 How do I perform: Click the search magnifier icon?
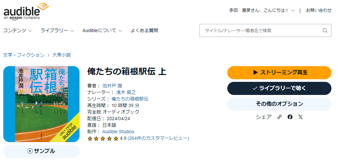click(x=325, y=30)
